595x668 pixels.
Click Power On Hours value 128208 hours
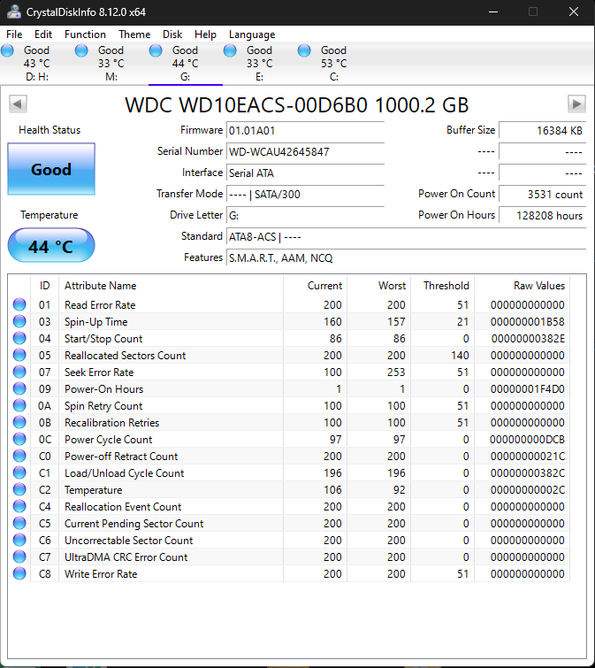tap(543, 216)
